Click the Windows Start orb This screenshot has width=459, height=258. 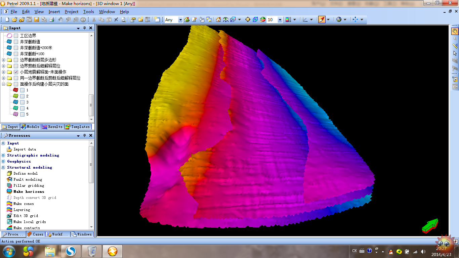coord(9,251)
